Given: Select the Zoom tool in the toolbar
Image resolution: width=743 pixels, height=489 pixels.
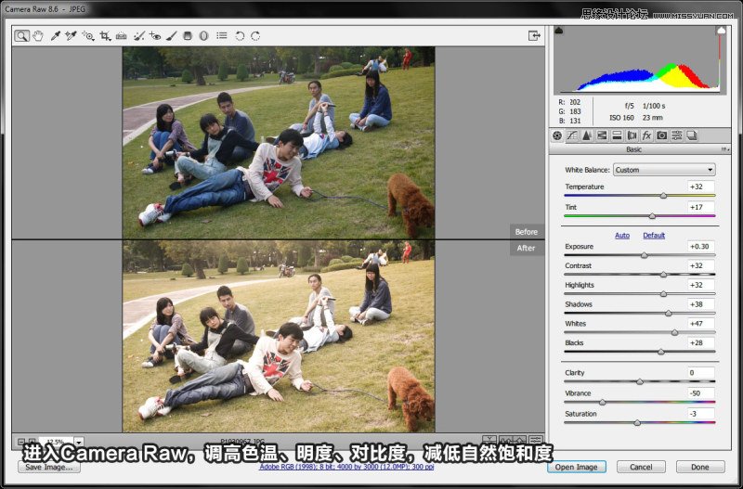Looking at the screenshot, I should [21, 36].
